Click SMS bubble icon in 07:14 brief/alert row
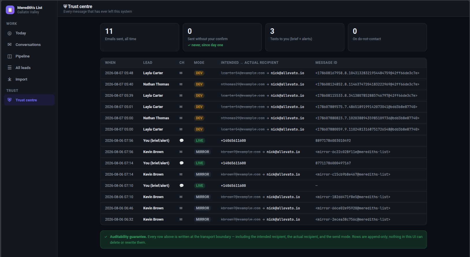This screenshot has width=470, height=257. click(x=182, y=163)
